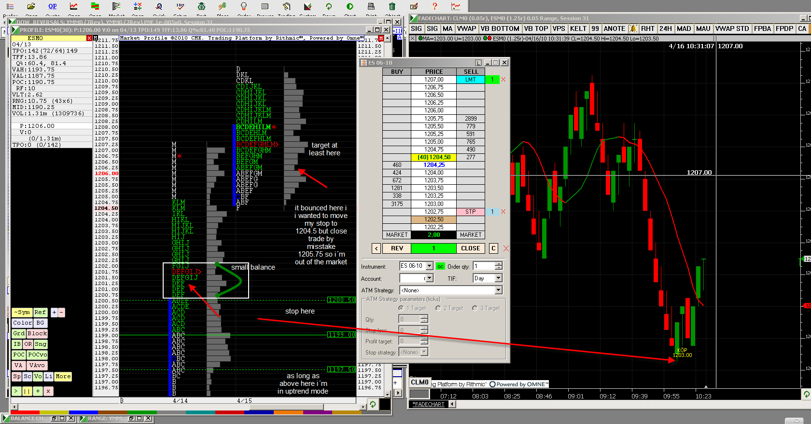Click the red and green bars toolbar icon

[x=95, y=6]
